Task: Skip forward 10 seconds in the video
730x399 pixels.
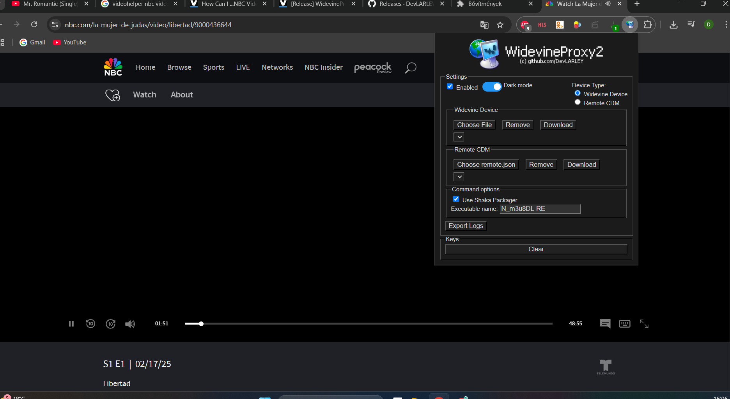Action: pyautogui.click(x=111, y=324)
